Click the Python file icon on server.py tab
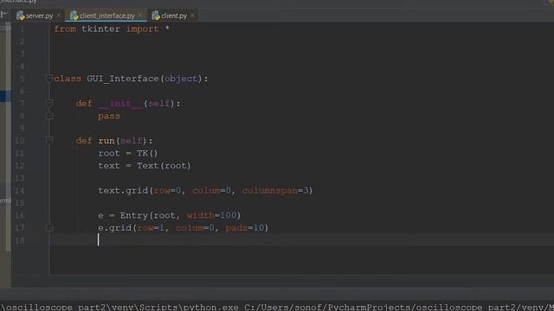Viewport: 554px width, 311px height. click(x=21, y=16)
